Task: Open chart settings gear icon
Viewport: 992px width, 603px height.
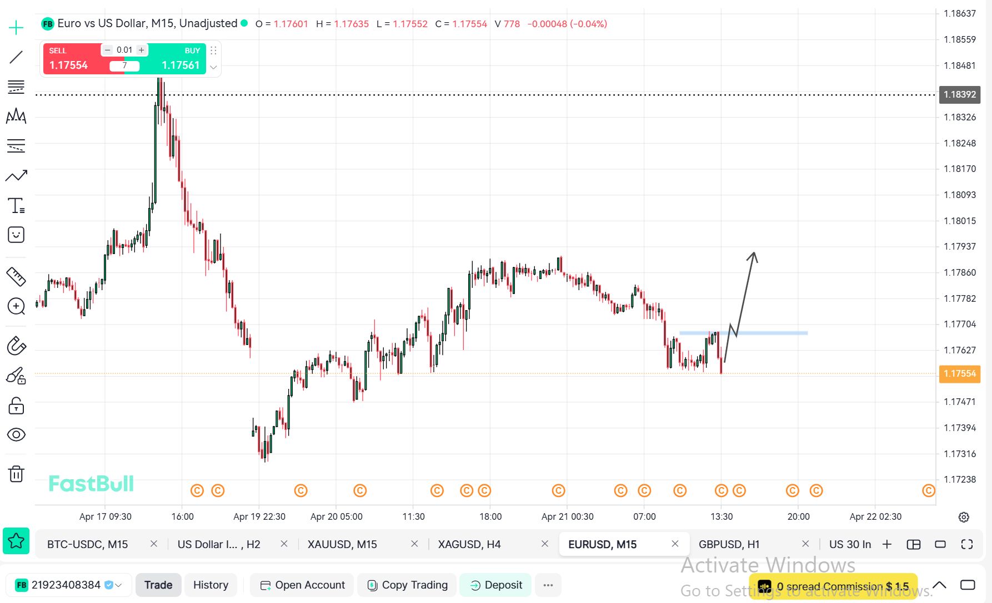Action: 964,517
